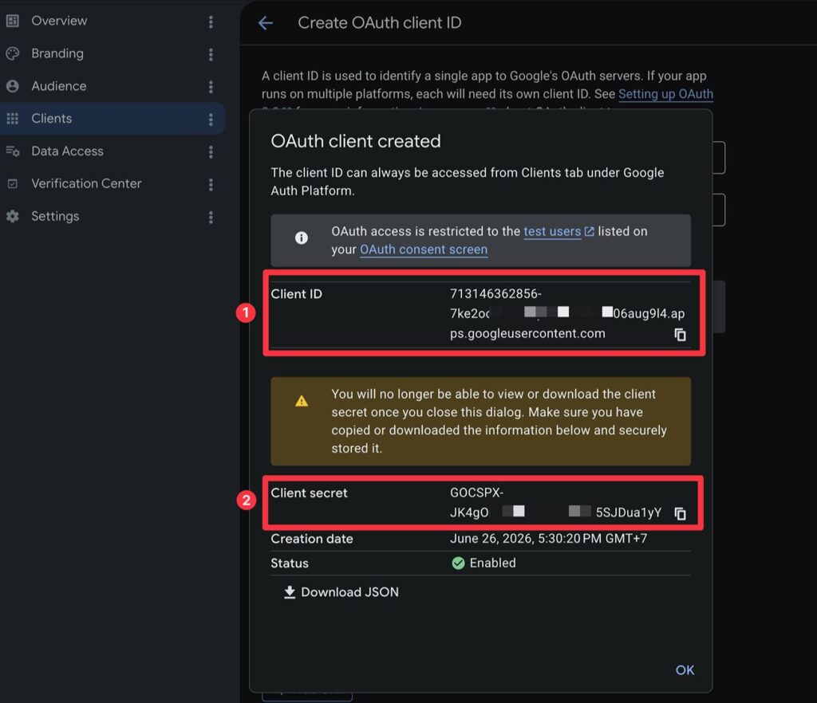Open the three-dot menu beside Branding

pyautogui.click(x=211, y=54)
